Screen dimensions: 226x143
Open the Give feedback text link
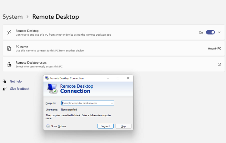click(x=19, y=89)
